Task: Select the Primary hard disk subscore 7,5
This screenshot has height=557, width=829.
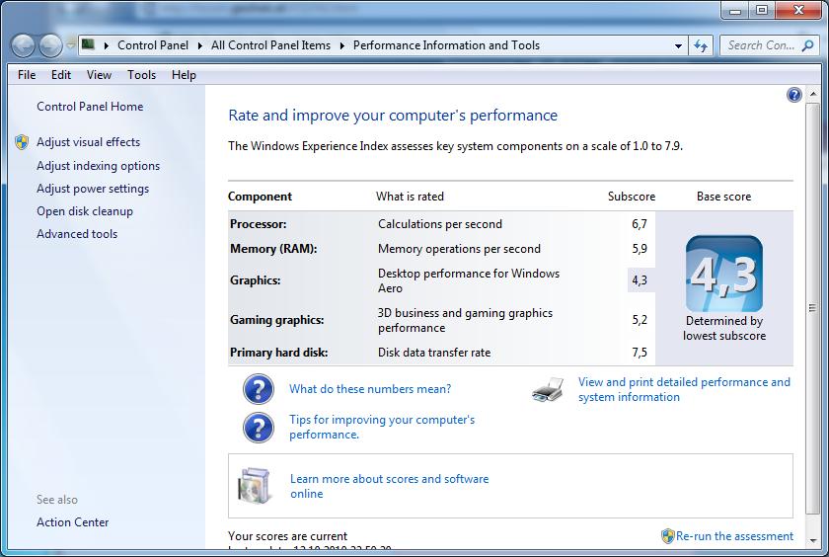Action: coord(640,353)
